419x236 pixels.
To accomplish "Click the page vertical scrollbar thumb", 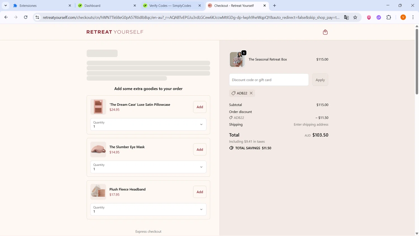I will click(417, 62).
